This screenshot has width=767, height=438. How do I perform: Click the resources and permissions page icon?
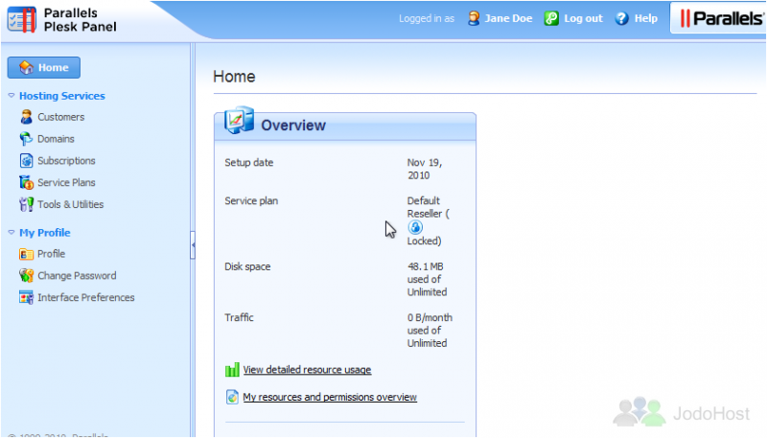tap(232, 397)
